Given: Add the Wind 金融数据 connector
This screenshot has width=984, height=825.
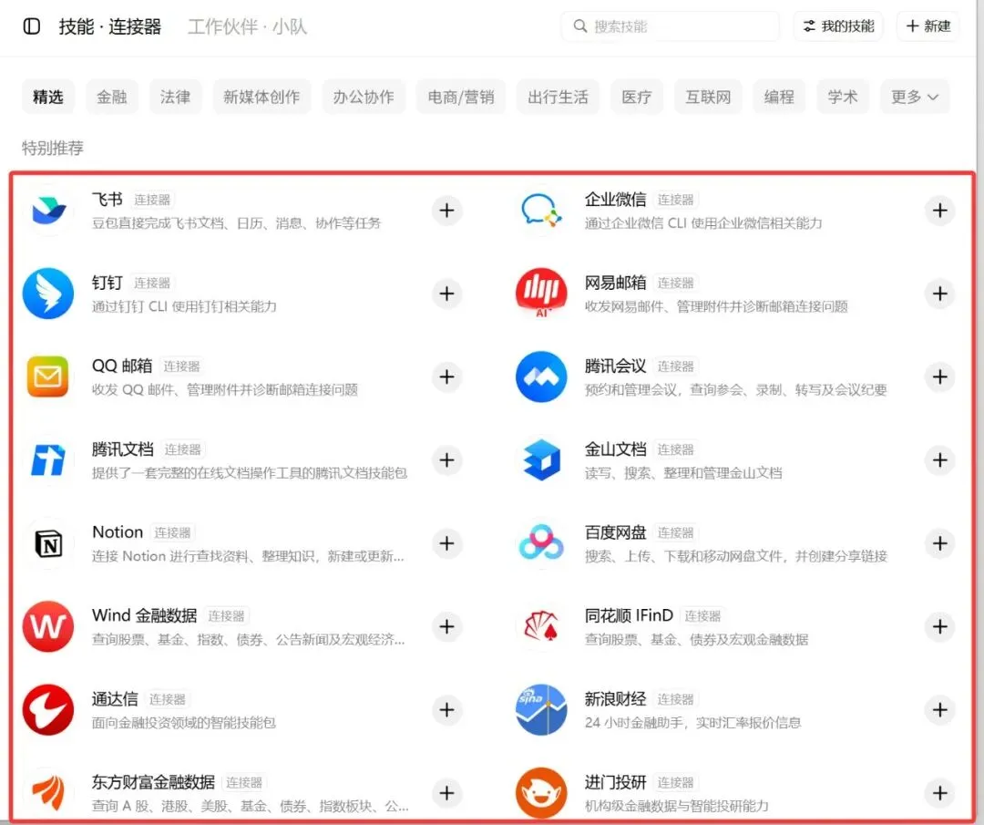Looking at the screenshot, I should coord(446,626).
